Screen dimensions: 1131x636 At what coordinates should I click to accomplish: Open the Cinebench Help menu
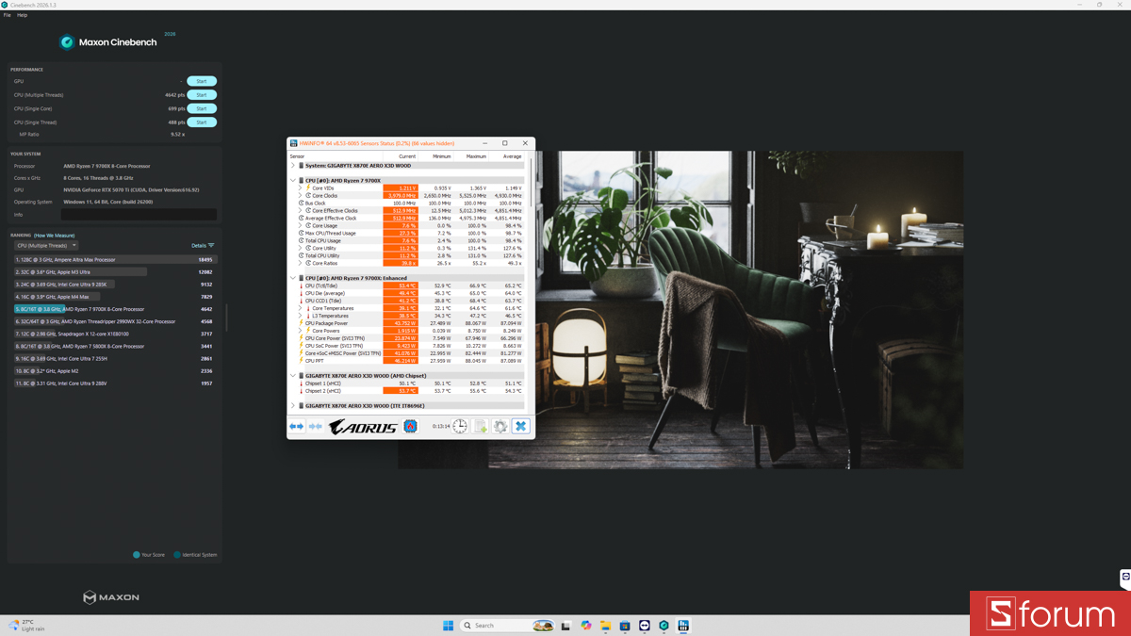coord(23,15)
